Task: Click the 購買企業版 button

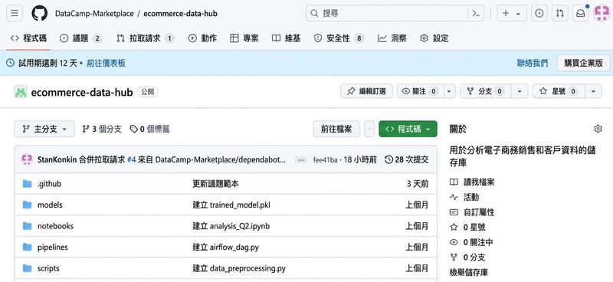Action: 583,64
